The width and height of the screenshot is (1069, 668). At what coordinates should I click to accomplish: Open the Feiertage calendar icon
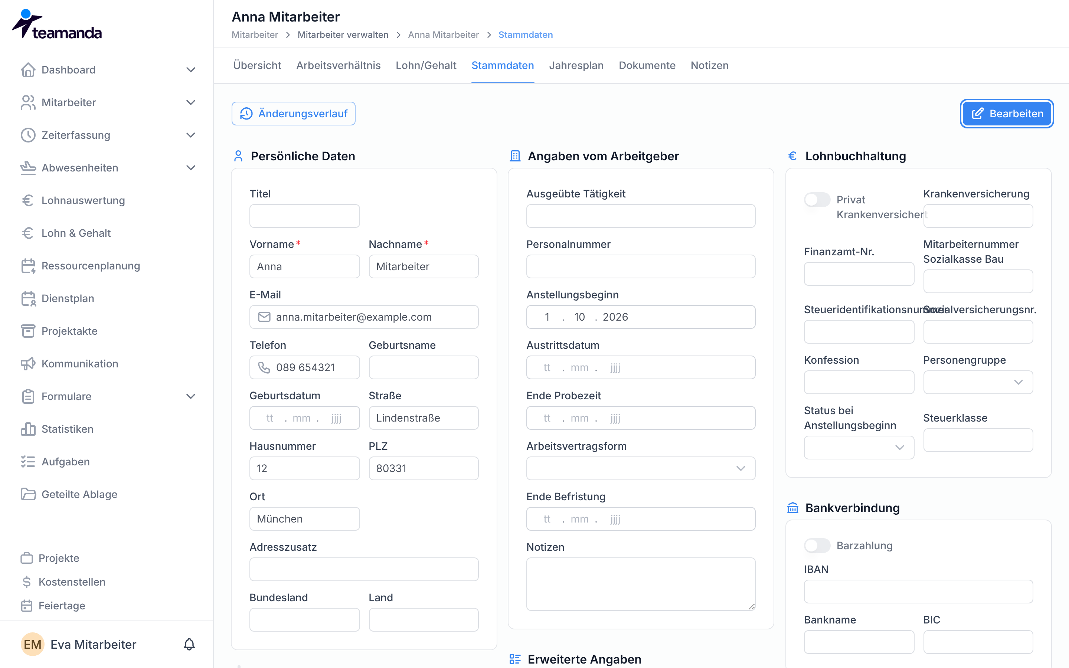pos(27,606)
